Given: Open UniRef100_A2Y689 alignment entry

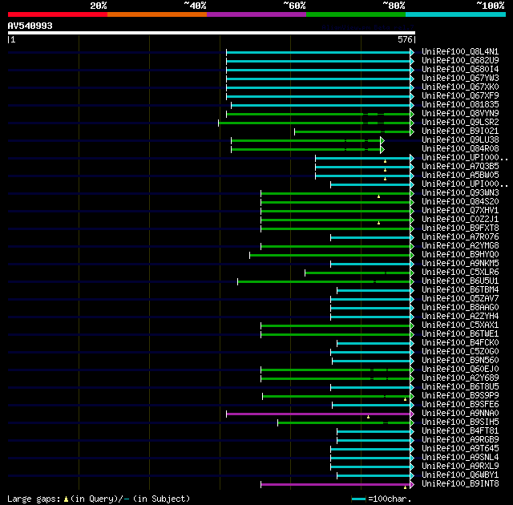Looking at the screenshot, I should (x=460, y=378).
